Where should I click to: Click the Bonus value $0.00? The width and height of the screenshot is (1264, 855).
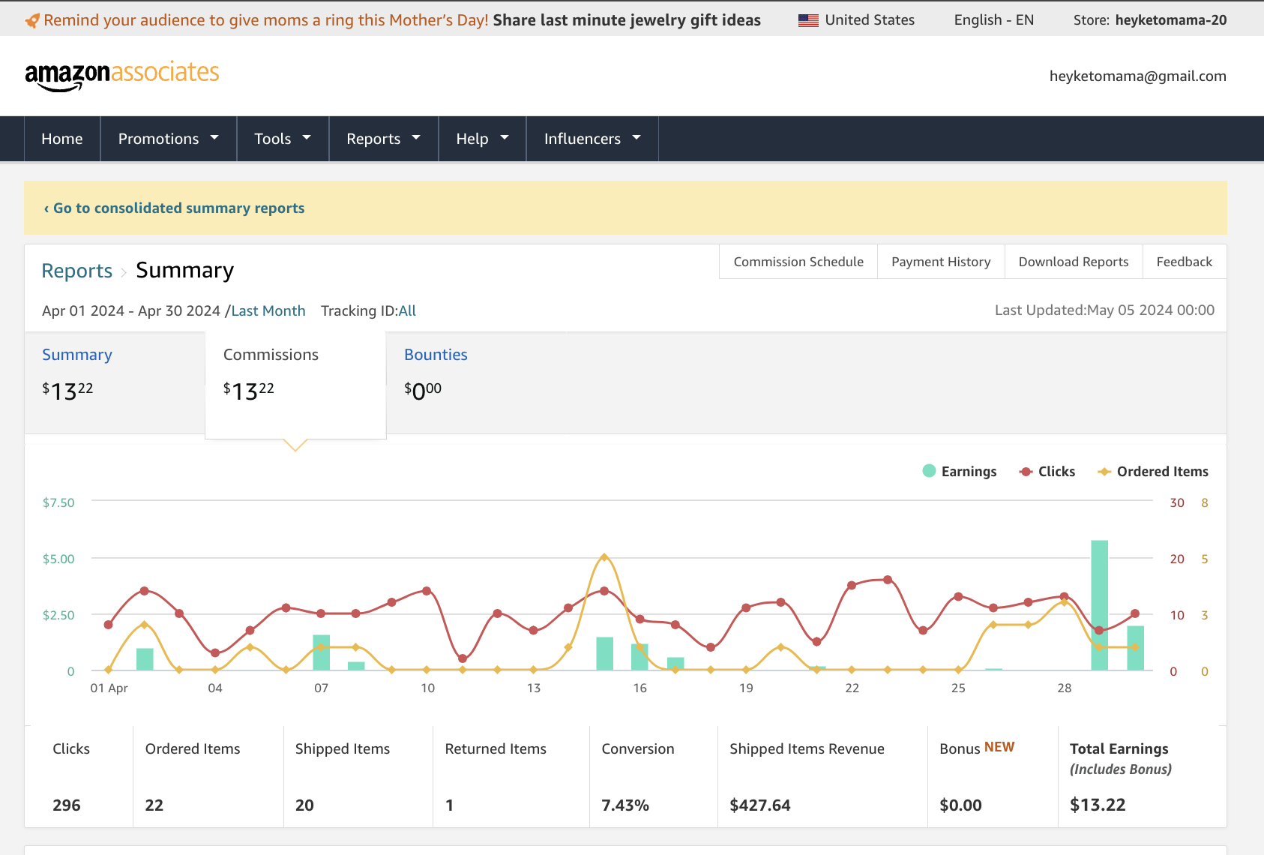[960, 805]
